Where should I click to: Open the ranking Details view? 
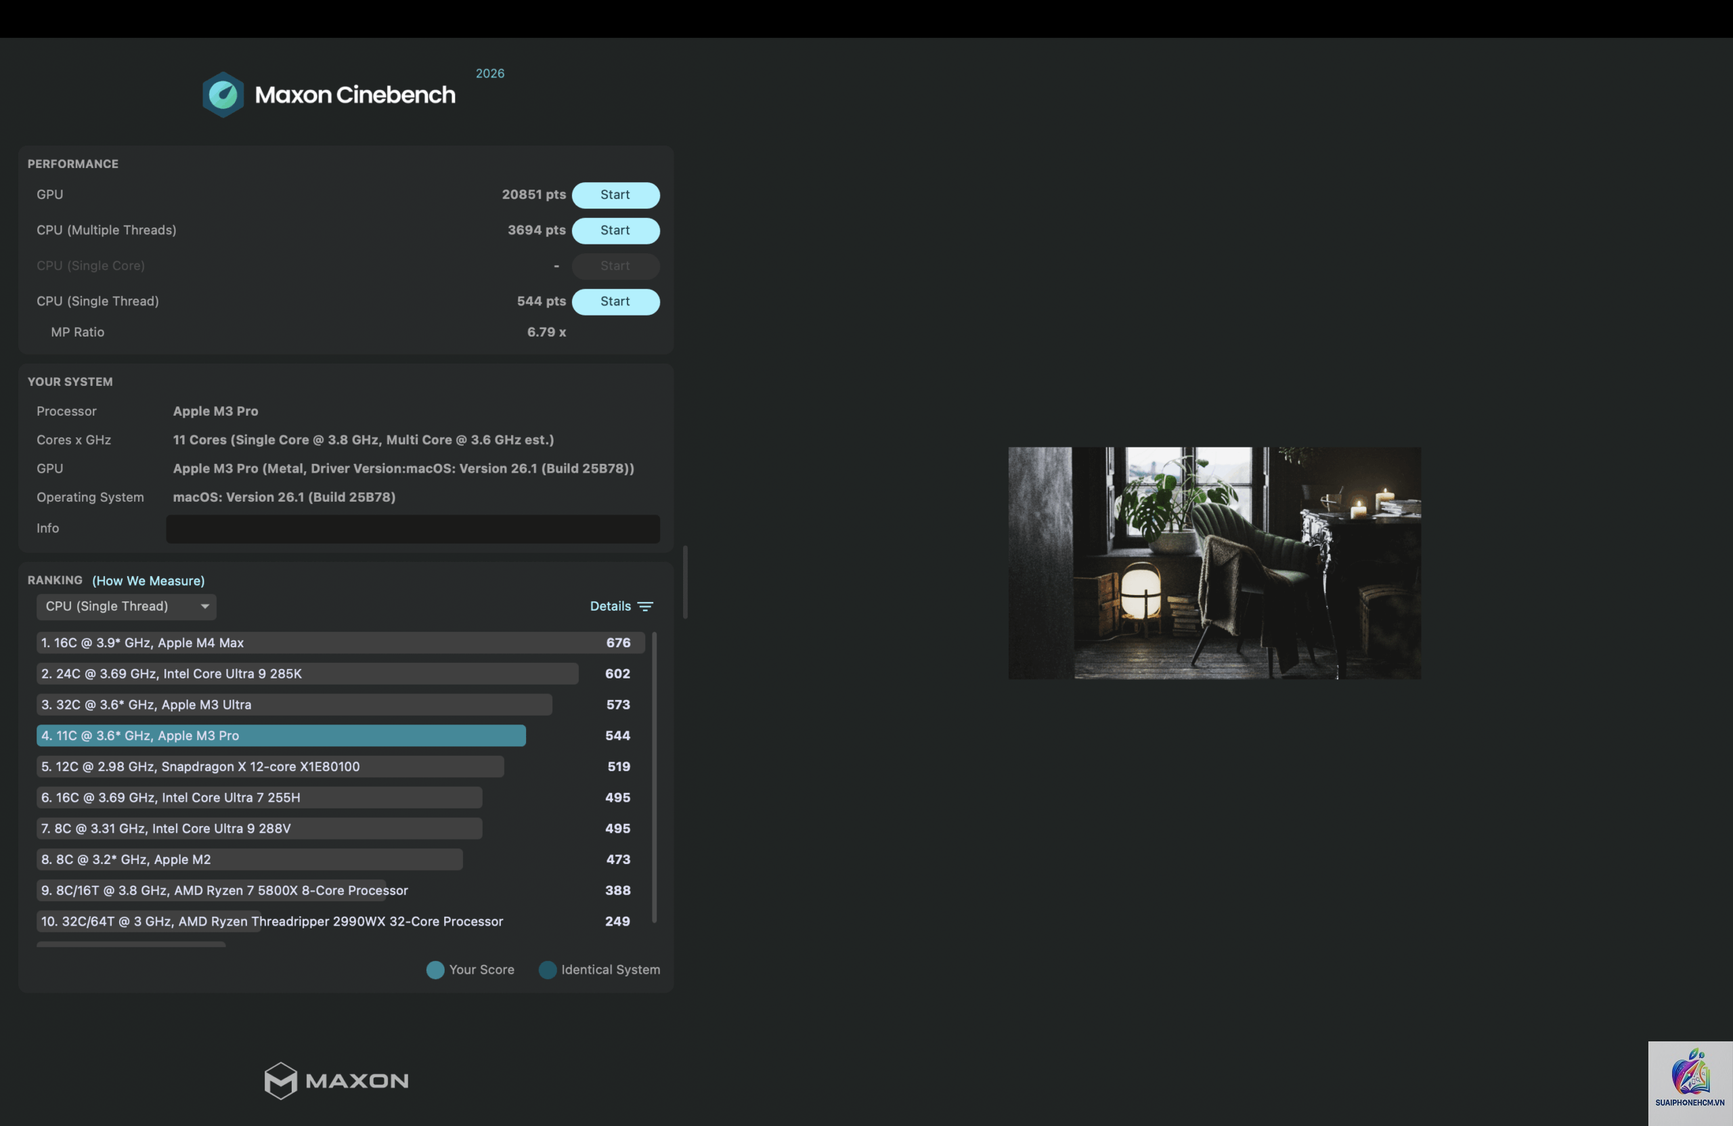point(610,606)
